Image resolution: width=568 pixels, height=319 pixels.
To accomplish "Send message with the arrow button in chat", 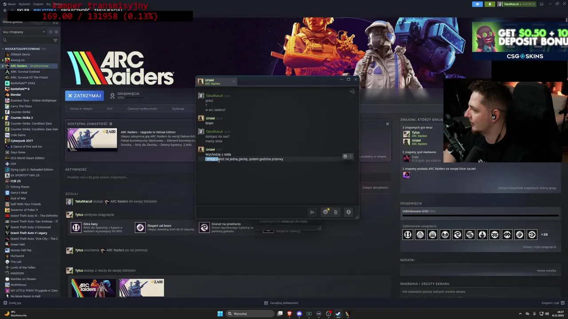I will point(312,212).
